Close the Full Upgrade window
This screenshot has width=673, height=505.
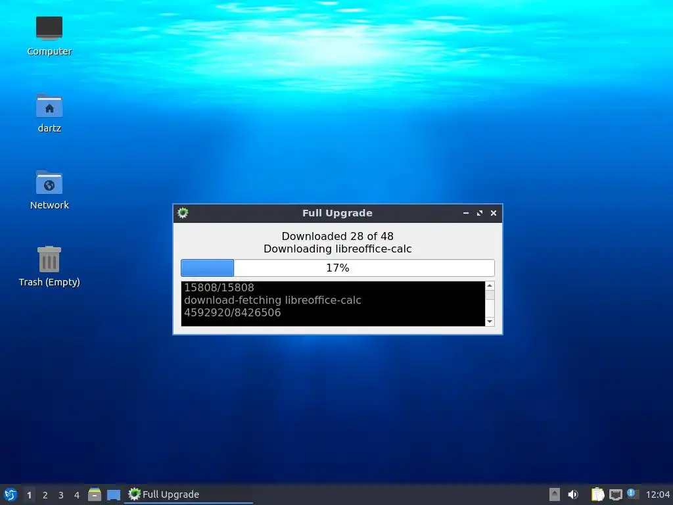pos(494,213)
